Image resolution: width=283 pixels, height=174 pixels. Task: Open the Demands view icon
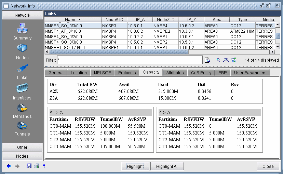click(22, 108)
